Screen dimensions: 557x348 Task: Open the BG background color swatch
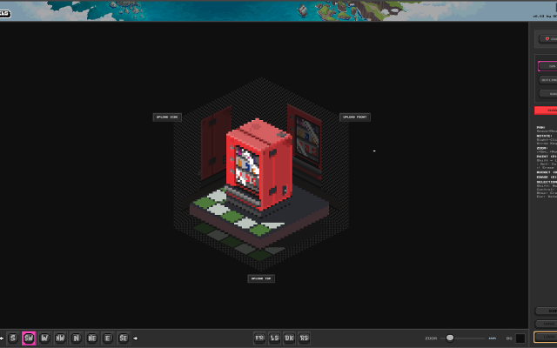520,338
